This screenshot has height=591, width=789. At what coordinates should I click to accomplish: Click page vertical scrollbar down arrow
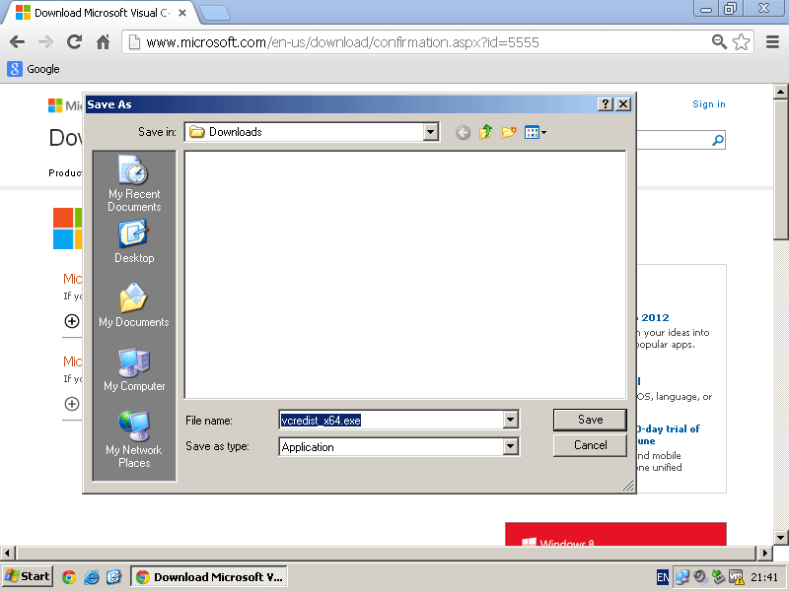(780, 537)
